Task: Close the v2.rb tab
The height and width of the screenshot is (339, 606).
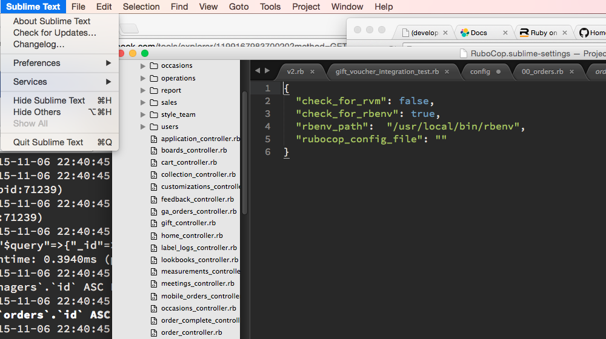Action: pyautogui.click(x=312, y=72)
